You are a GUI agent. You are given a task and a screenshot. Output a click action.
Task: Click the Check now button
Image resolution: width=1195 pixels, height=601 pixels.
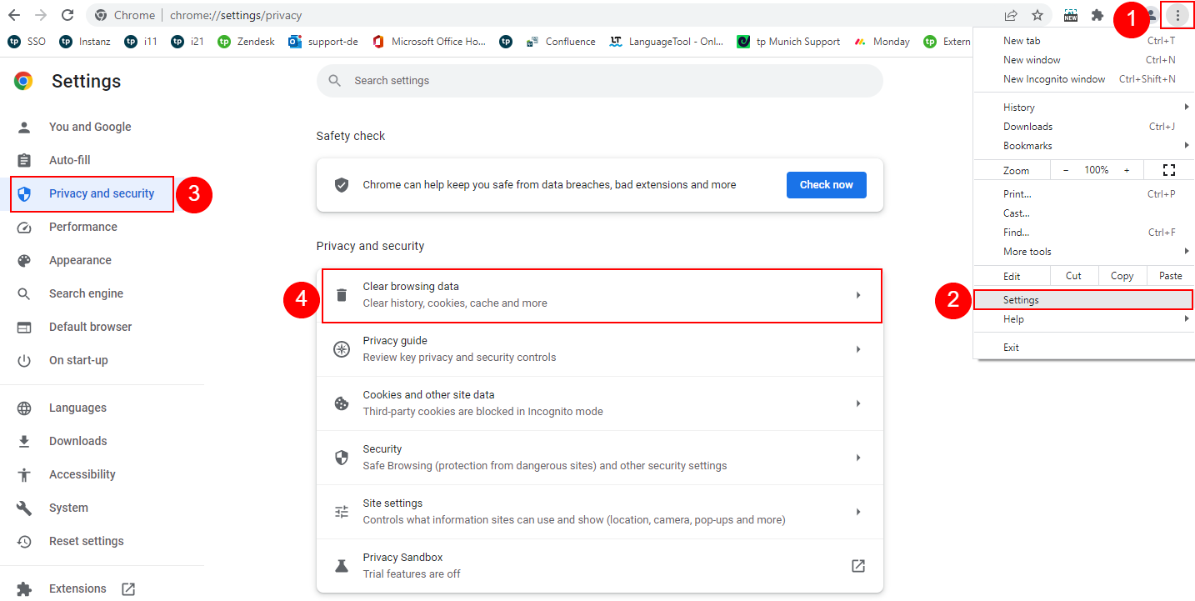point(826,185)
